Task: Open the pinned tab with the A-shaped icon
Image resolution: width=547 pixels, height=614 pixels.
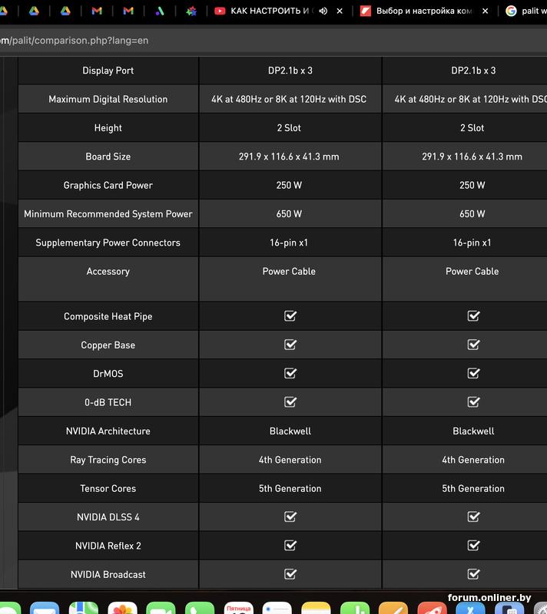Action: (160, 12)
